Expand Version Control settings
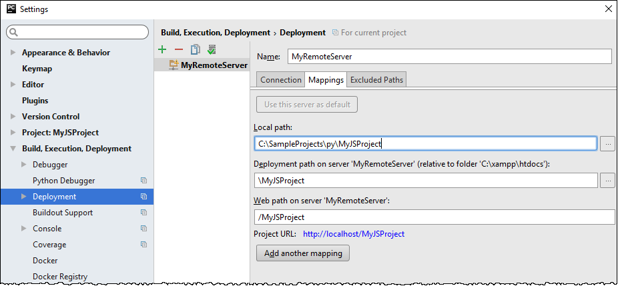618x286 pixels. tap(13, 117)
